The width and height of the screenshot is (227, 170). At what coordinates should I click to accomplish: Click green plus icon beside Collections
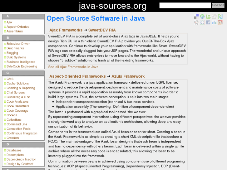[x=5, y=120]
